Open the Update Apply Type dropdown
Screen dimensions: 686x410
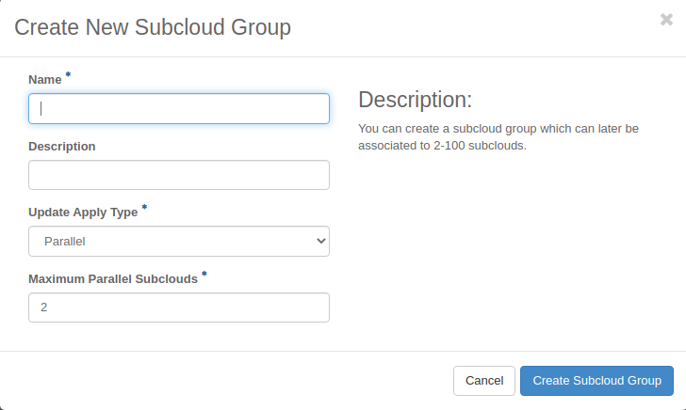pyautogui.click(x=179, y=242)
